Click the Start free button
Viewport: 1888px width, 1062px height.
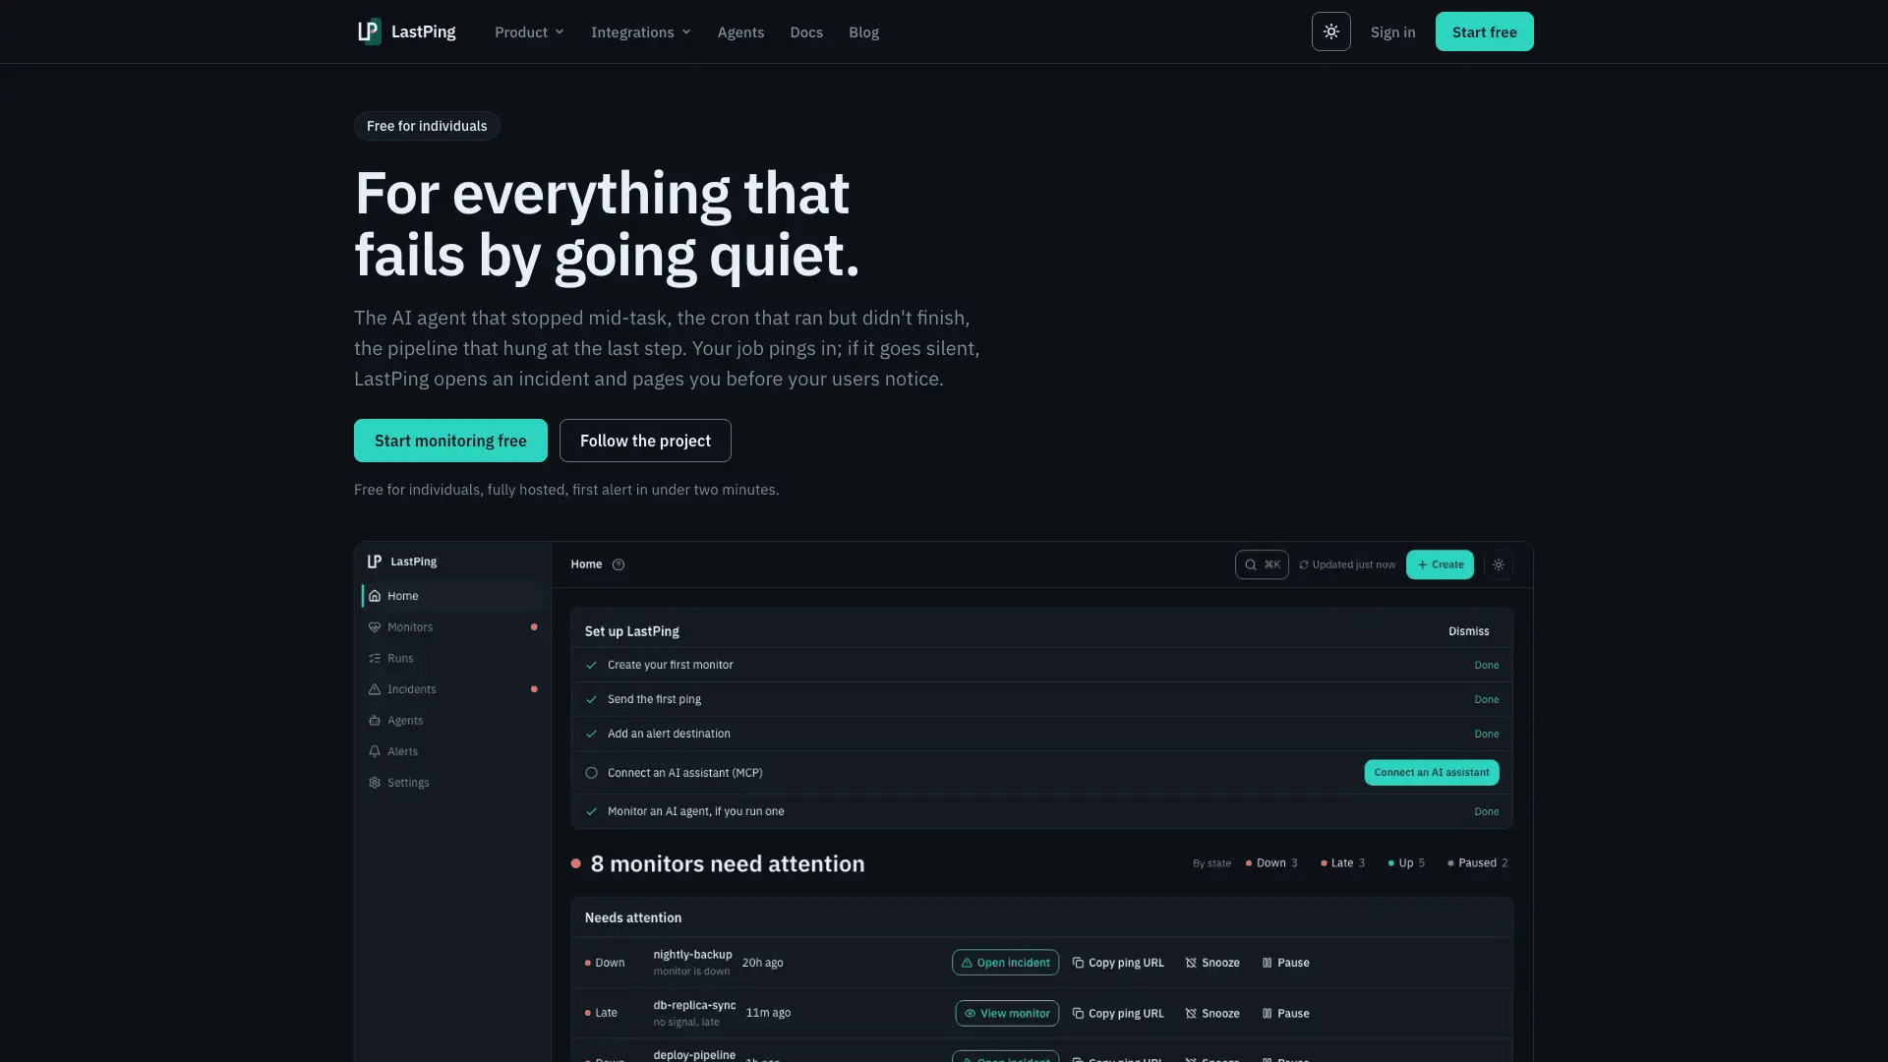click(1484, 31)
